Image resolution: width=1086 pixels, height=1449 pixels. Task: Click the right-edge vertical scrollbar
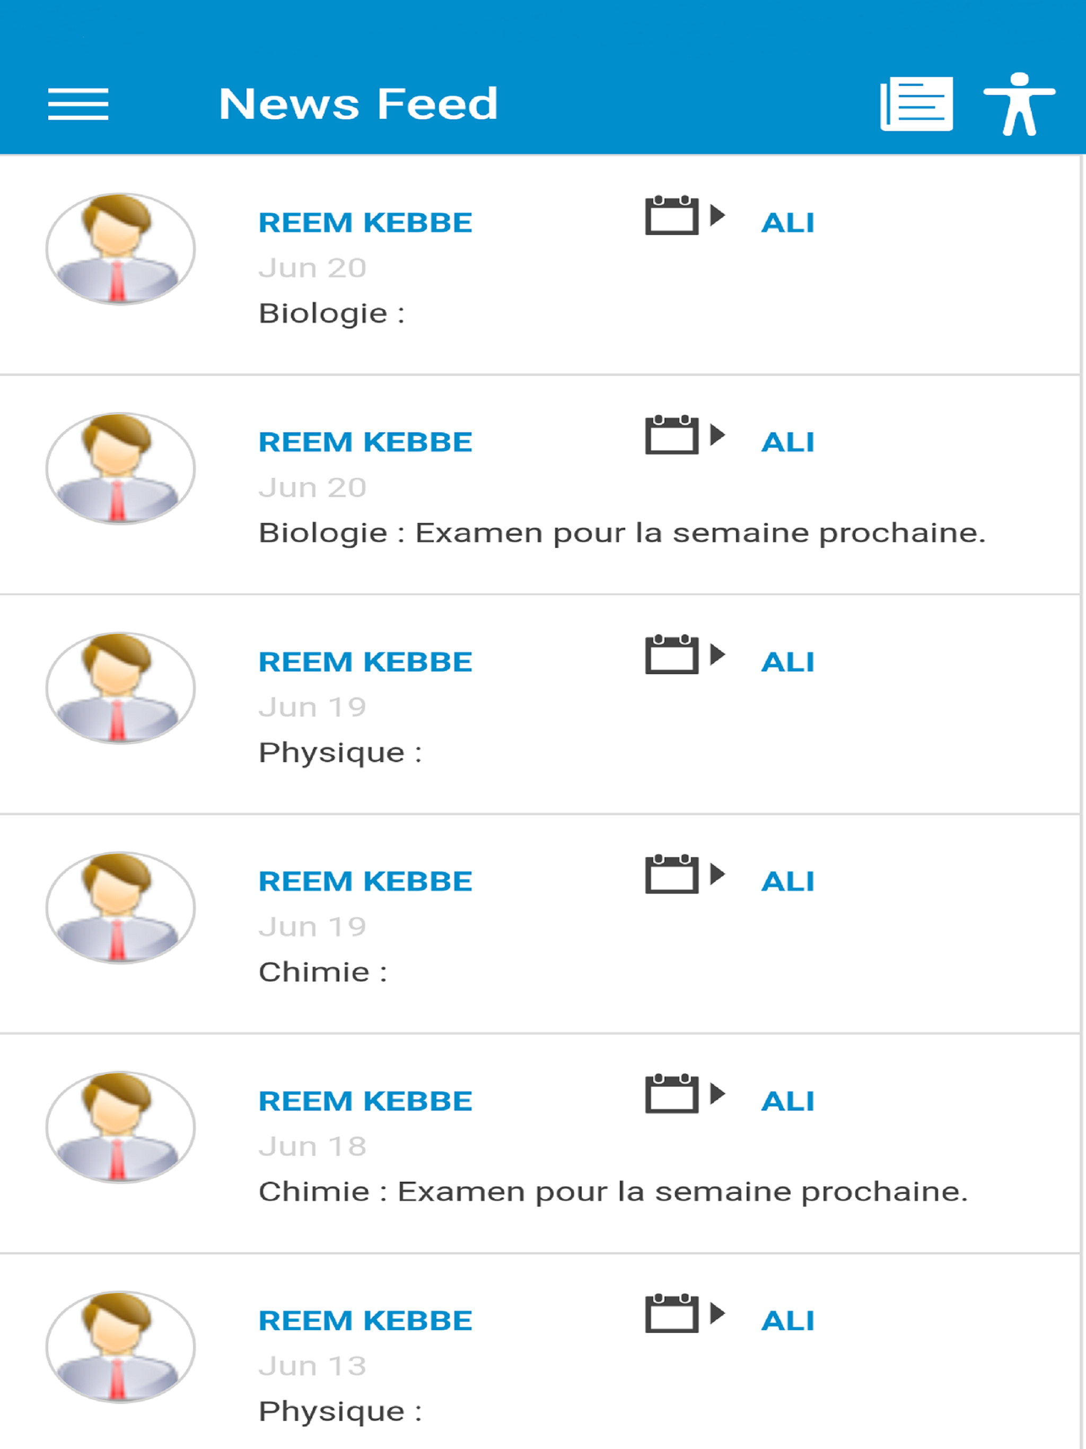tap(1083, 802)
